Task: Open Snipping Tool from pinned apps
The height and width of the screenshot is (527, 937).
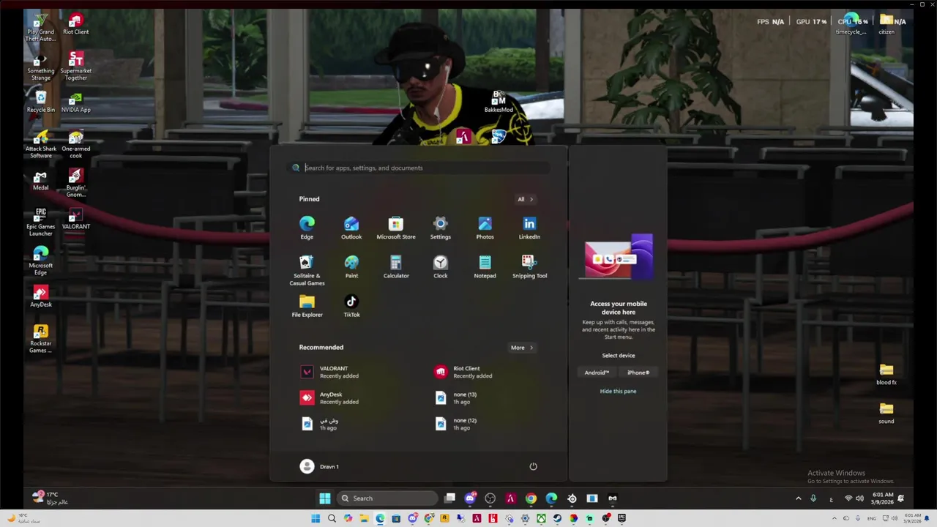Action: tap(529, 266)
